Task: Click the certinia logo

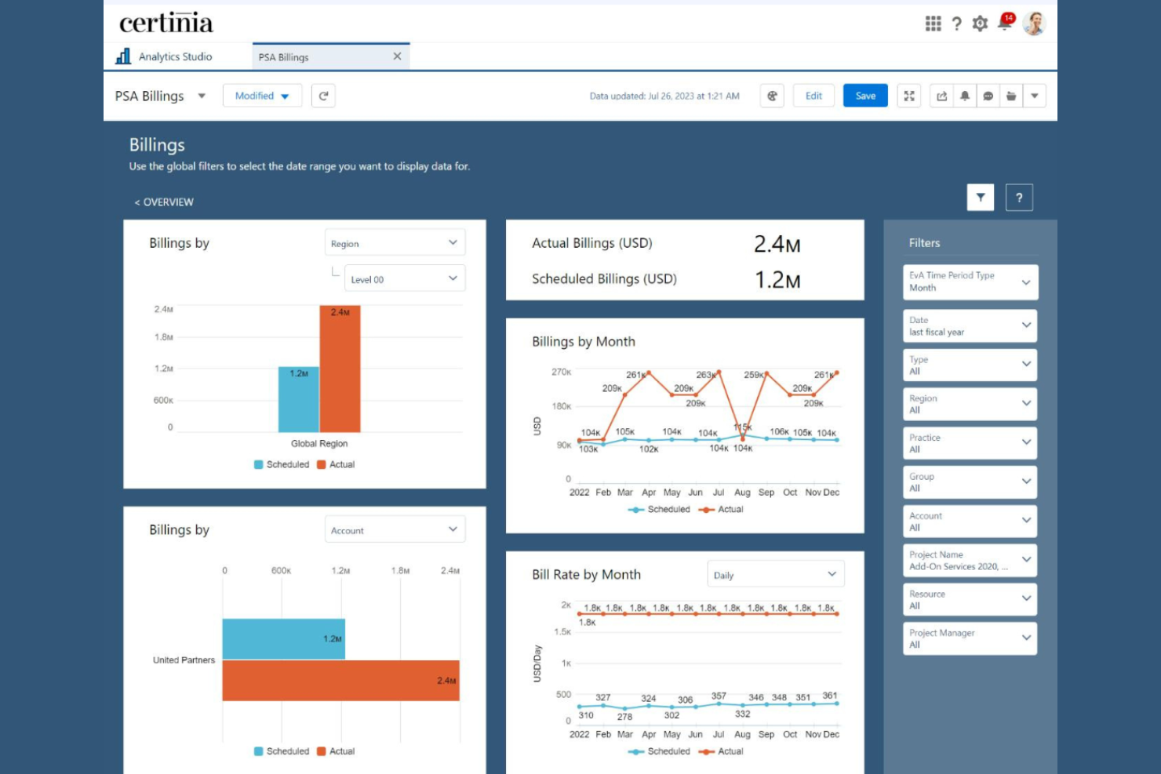Action: (166, 24)
